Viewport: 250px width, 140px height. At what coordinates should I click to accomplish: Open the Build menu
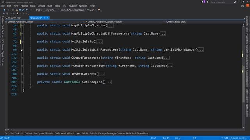point(33,6)
